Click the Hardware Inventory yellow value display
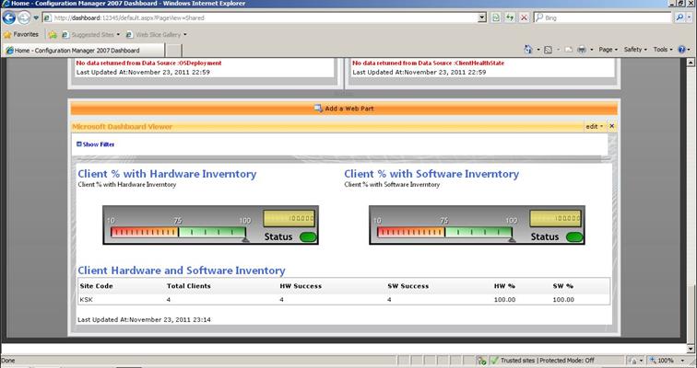This screenshot has height=368, width=697. pos(289,219)
